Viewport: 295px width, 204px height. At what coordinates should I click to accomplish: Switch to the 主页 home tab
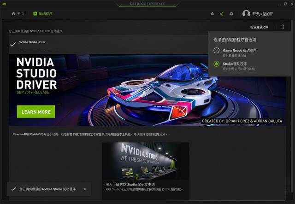[18, 13]
